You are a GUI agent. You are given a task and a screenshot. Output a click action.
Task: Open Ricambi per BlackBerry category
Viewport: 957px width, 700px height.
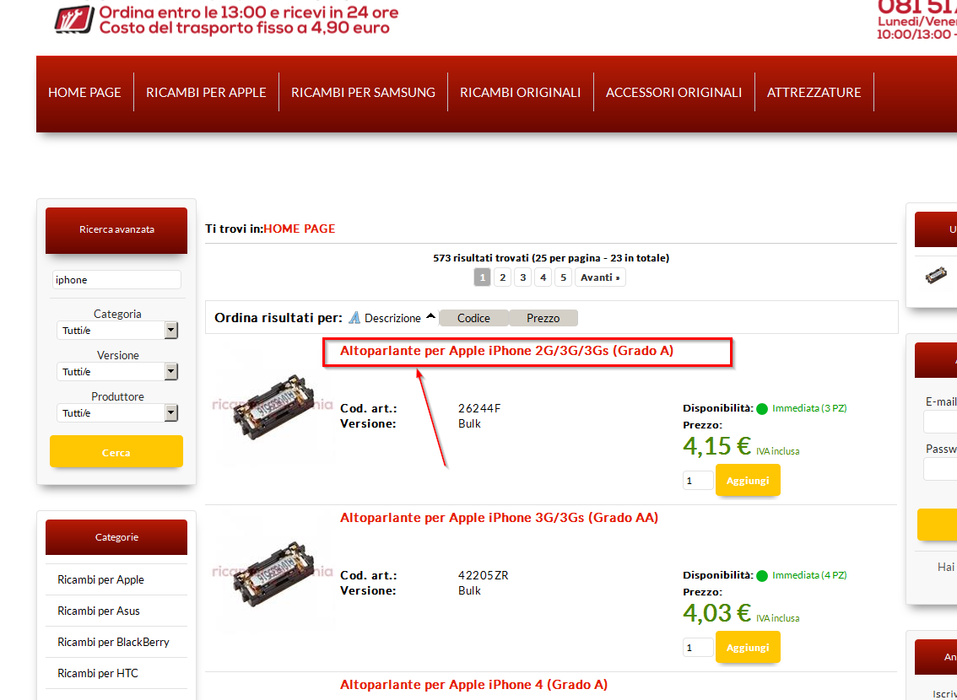pos(114,642)
